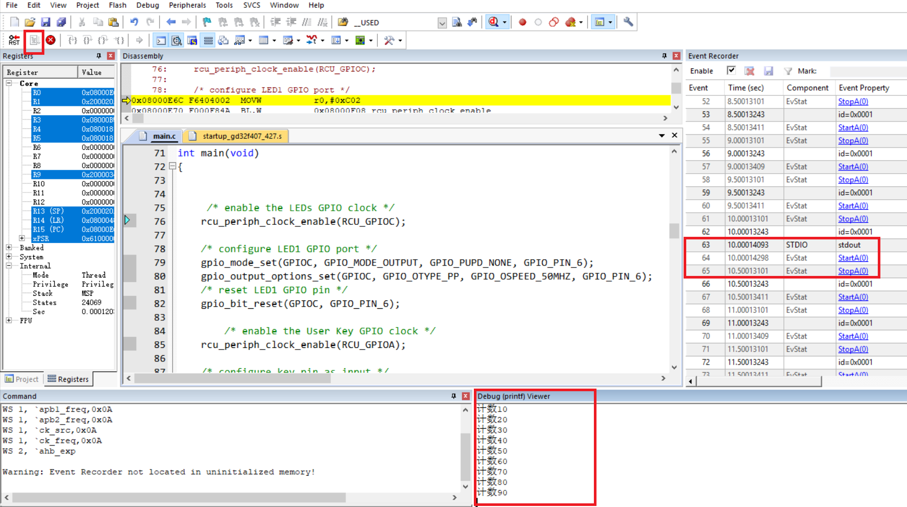Expand the xPSR register
Image resolution: width=907 pixels, height=507 pixels.
(x=22, y=238)
